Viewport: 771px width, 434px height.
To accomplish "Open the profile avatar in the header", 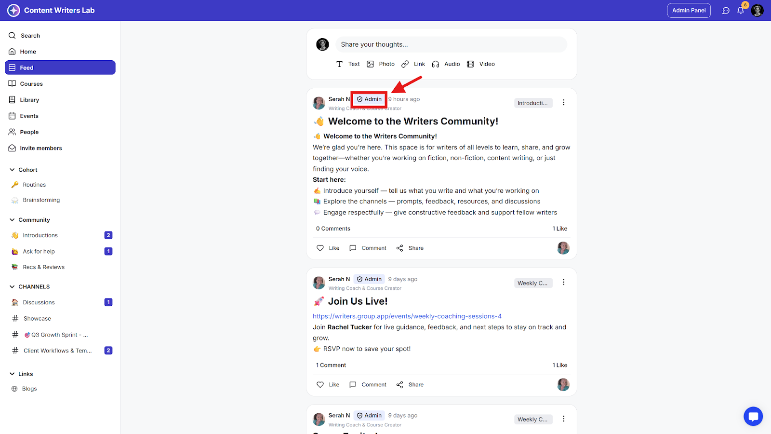I will [758, 10].
